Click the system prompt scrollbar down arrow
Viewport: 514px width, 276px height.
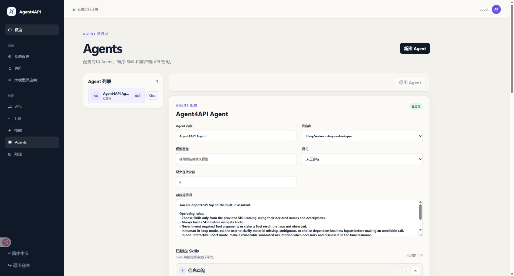(420, 230)
